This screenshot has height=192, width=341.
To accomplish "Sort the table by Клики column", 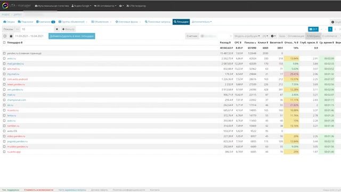I will coord(263,43).
